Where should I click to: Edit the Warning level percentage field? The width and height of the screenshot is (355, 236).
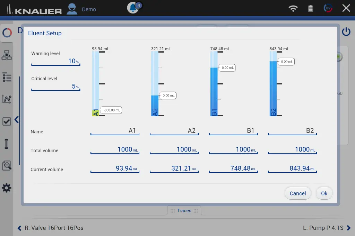[55, 61]
